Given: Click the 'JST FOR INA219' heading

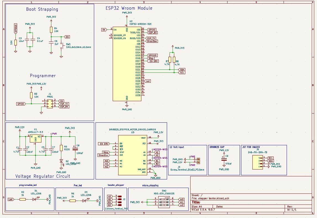Looking at the screenshot, I should pos(251,147).
